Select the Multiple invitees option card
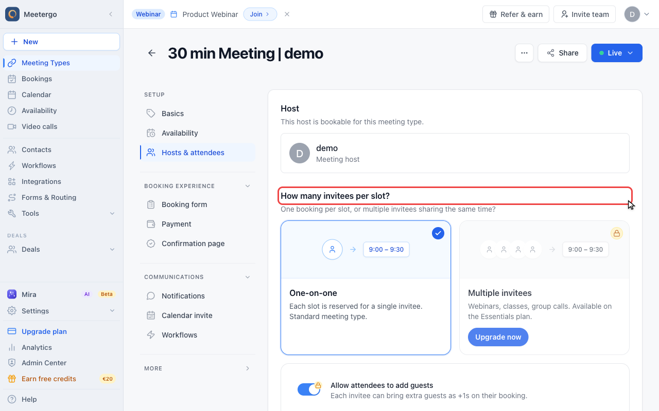Screen dimensions: 659x411 (544, 288)
